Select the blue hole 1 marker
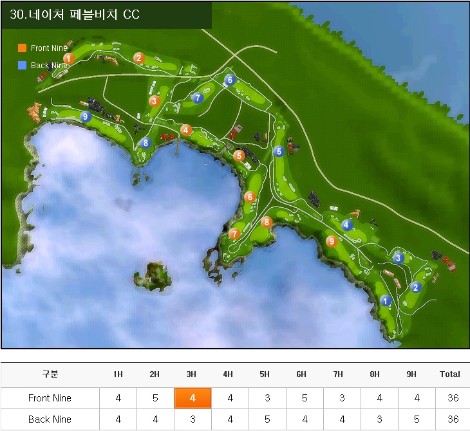 pos(386,300)
